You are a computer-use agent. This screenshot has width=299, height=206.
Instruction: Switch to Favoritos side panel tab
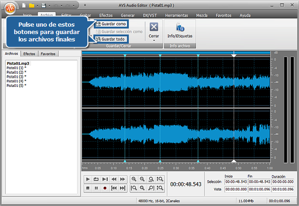48,54
